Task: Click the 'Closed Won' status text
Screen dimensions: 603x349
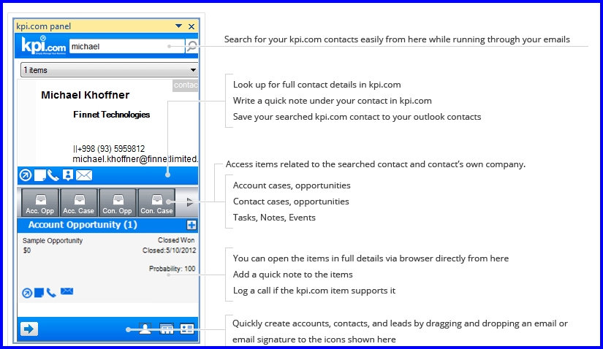Action: (176, 240)
